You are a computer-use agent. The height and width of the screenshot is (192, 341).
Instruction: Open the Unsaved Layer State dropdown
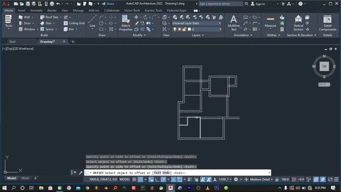197,23
